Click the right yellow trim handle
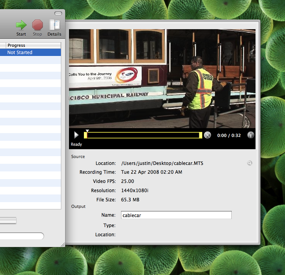The height and width of the screenshot is (275, 285). [201, 135]
